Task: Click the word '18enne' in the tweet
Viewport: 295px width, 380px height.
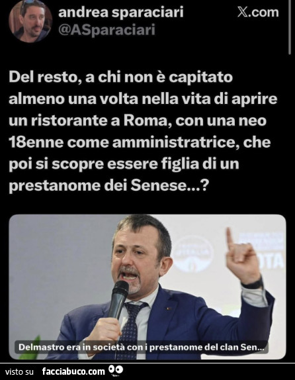Action: pos(36,143)
